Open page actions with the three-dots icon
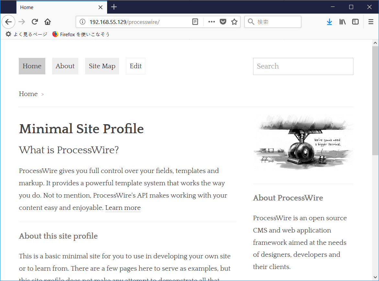379x281 pixels. coord(211,22)
